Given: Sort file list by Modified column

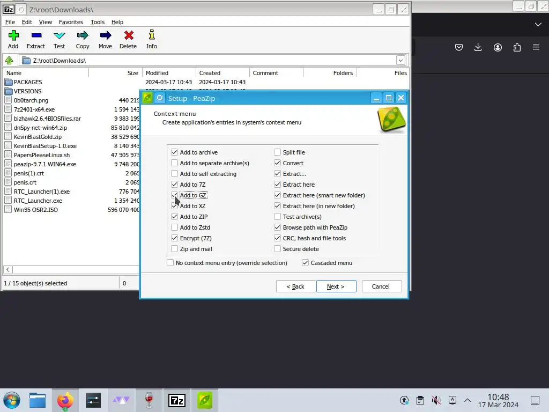Looking at the screenshot, I should click(169, 73).
